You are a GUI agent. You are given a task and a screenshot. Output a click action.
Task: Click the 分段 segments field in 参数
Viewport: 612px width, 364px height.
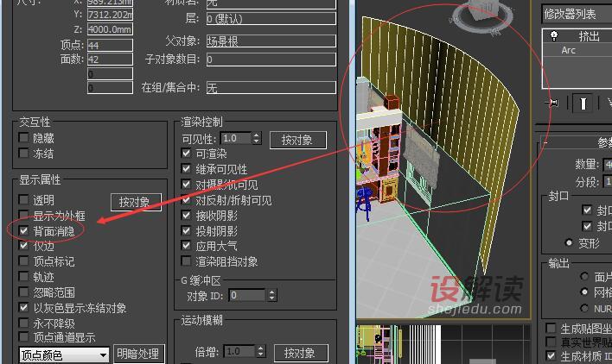click(x=608, y=181)
